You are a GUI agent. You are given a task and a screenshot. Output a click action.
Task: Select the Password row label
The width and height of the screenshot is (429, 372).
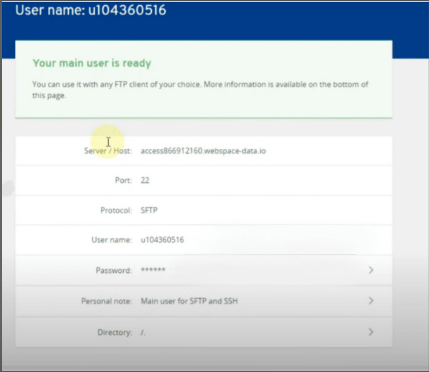(114, 270)
